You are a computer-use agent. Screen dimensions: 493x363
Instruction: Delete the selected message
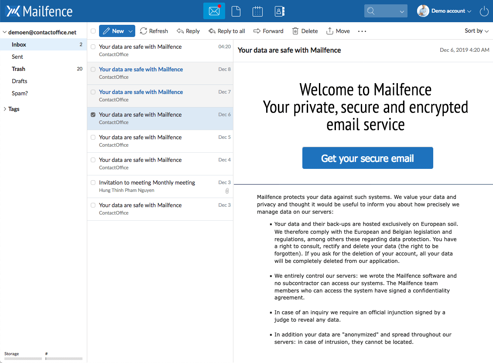305,31
